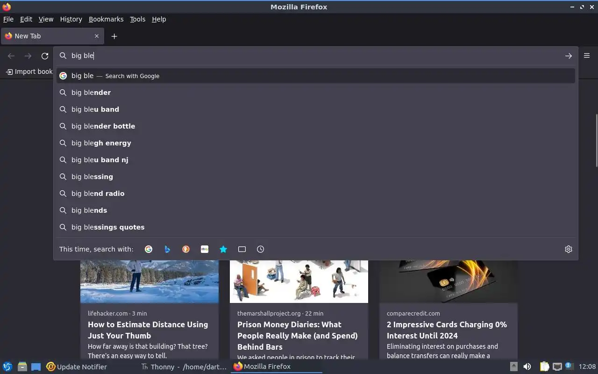Open 'Prison Money Diaries' article headline
This screenshot has width=598, height=374.
pyautogui.click(x=297, y=336)
